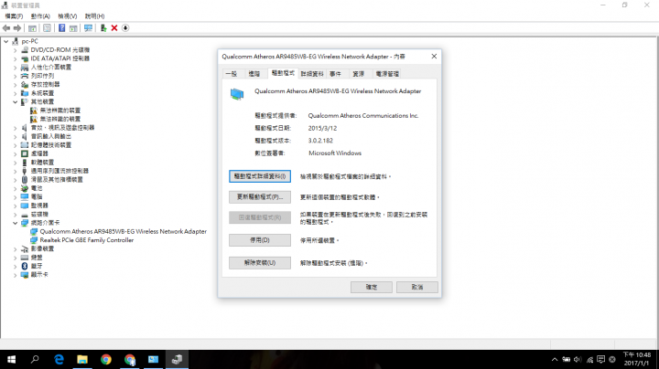Launch Microsoft Edge from the taskbar

click(x=59, y=359)
